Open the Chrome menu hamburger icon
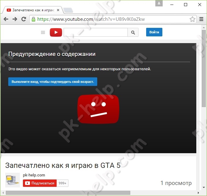Image resolution: width=207 pixels, height=196 pixels. click(x=201, y=19)
